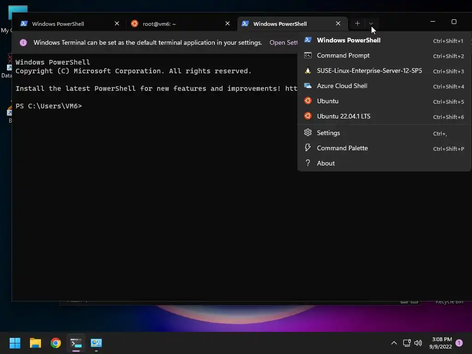
Task: Click the Command Prompt icon in the menu
Action: (307, 55)
